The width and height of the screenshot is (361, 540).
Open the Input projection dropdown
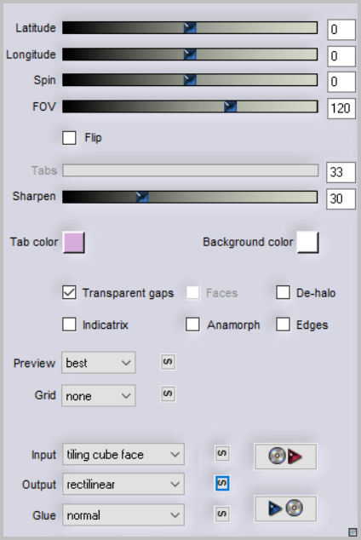point(123,454)
